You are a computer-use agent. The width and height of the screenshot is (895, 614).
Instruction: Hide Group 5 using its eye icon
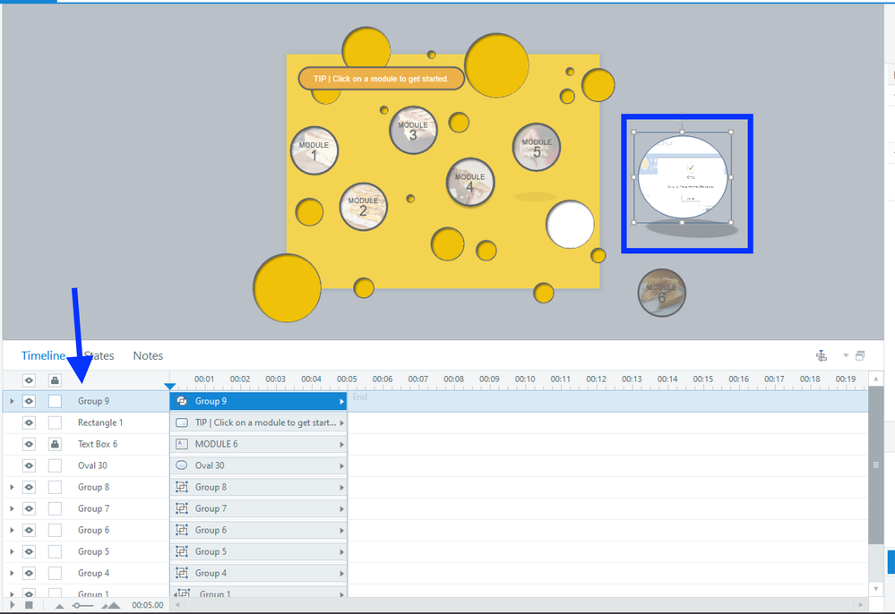pyautogui.click(x=29, y=552)
